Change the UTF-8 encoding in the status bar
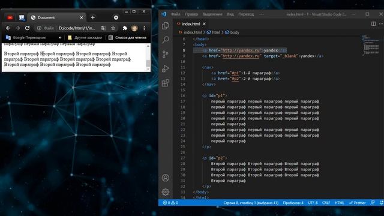This screenshot has height=216, width=384. (313, 203)
